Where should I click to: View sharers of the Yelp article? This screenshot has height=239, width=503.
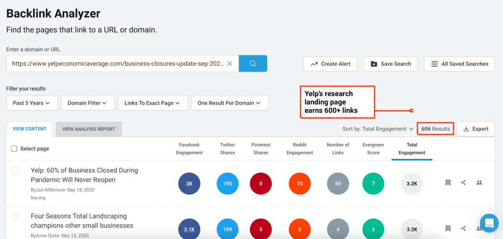pyautogui.click(x=479, y=182)
